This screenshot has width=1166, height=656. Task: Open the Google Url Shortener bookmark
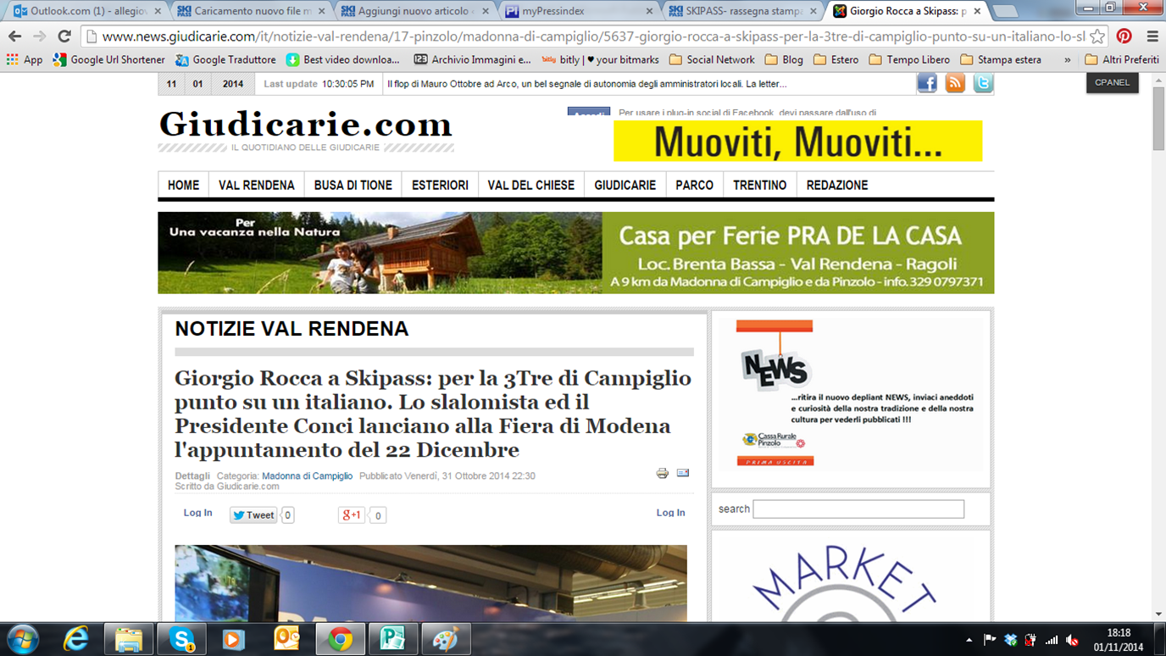tap(109, 60)
